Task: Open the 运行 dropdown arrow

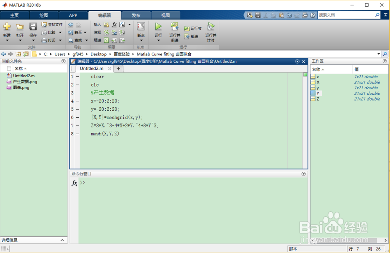Action: pos(158,41)
